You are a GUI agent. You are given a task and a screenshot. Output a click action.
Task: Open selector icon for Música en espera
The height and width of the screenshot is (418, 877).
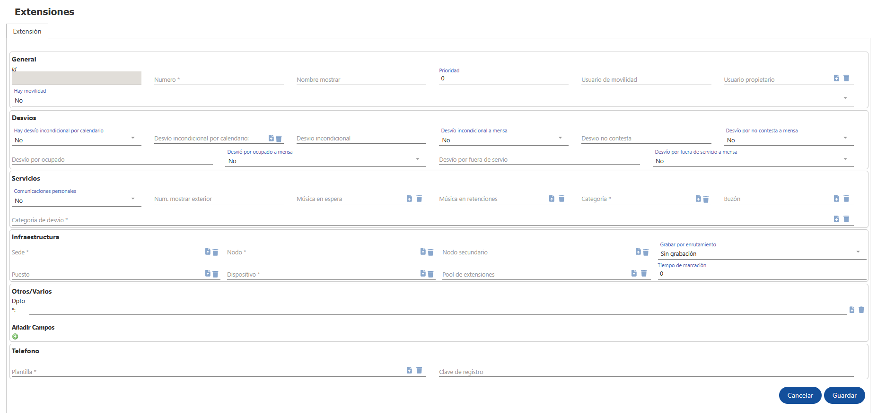pyautogui.click(x=409, y=199)
